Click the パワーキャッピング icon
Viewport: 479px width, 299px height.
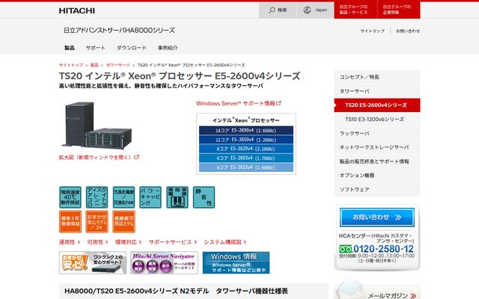(x=150, y=197)
